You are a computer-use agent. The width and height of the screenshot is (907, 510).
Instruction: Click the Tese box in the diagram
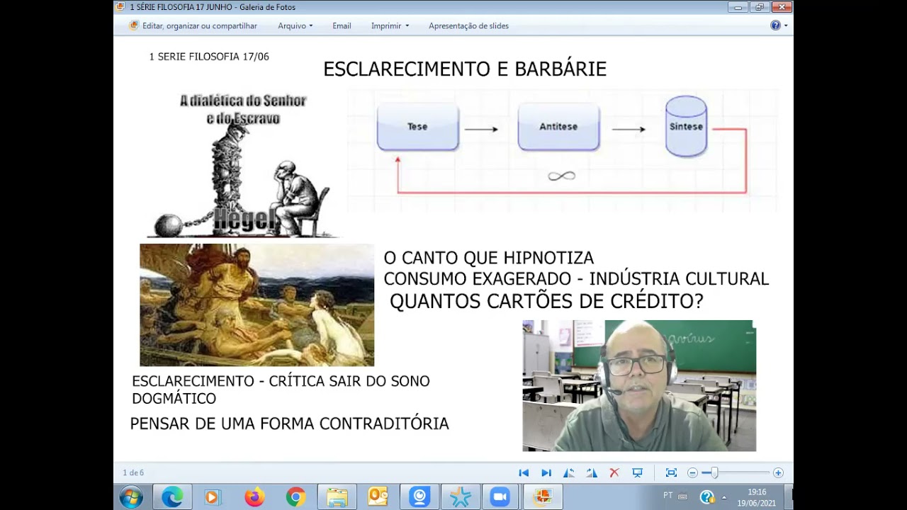417,127
